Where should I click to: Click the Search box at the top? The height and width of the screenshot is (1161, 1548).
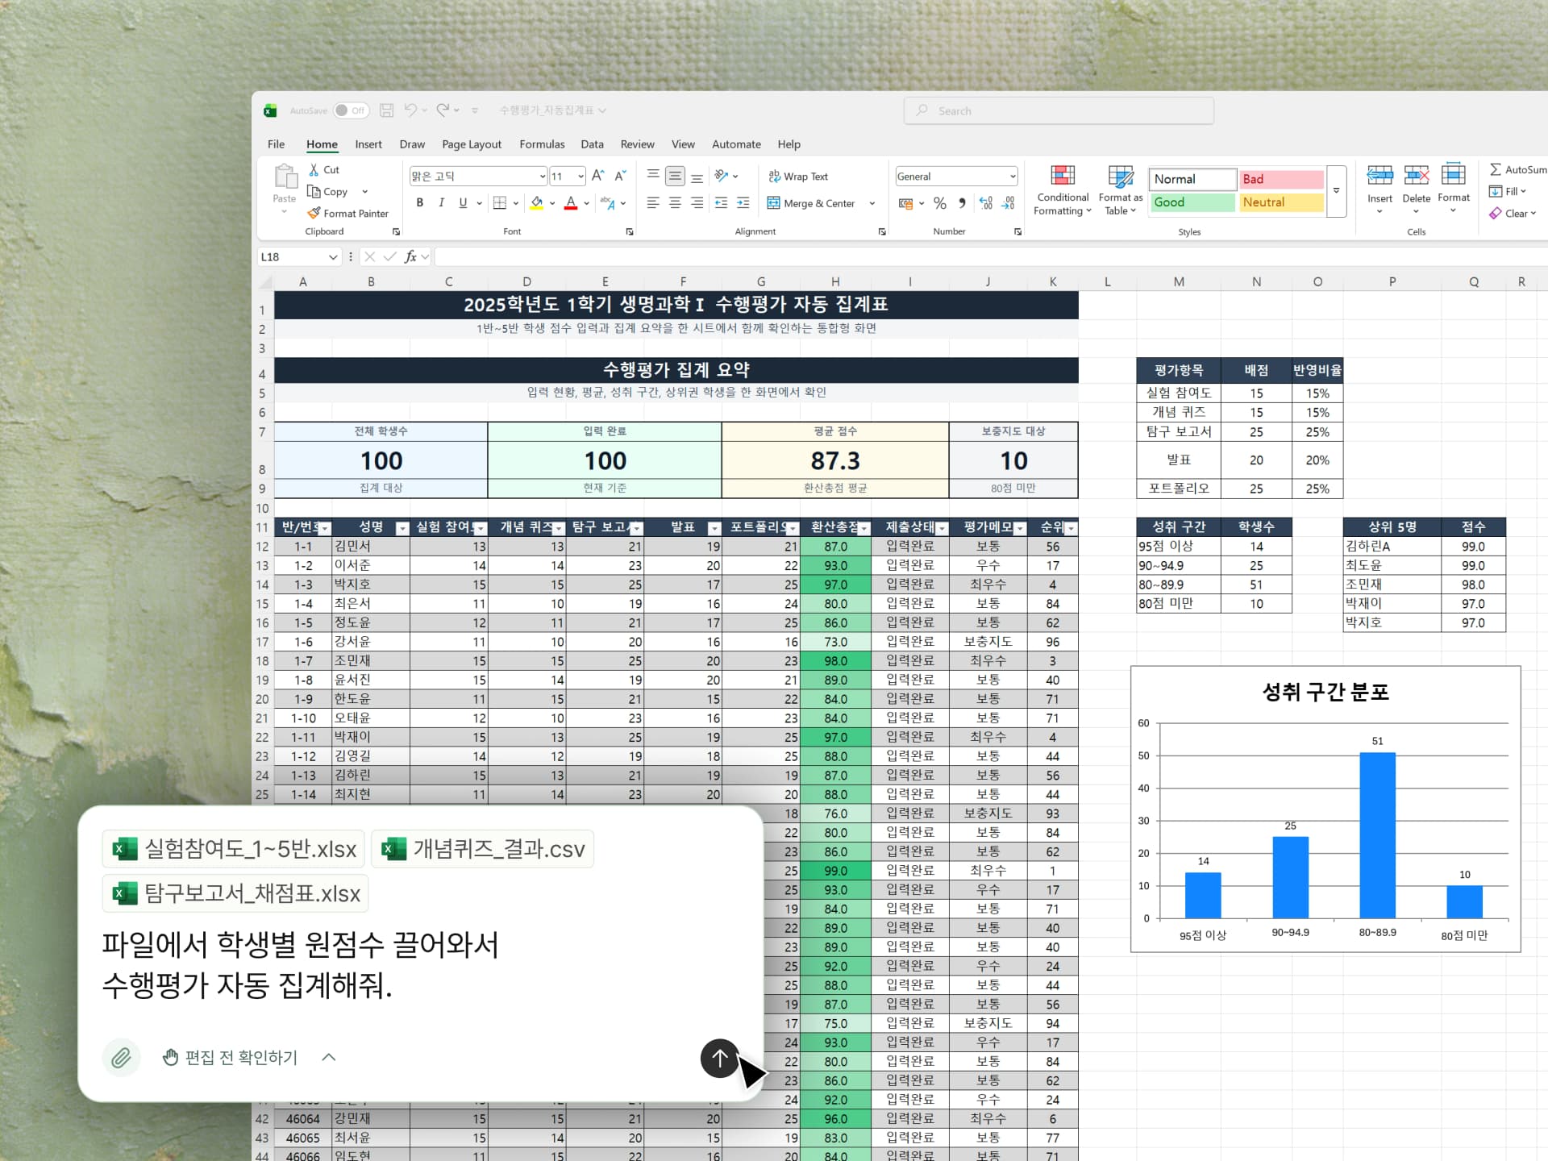pyautogui.click(x=1058, y=110)
